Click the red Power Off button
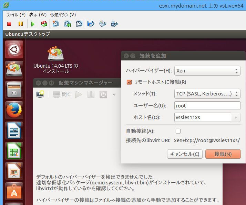This screenshot has width=246, height=205. click(x=9, y=24)
